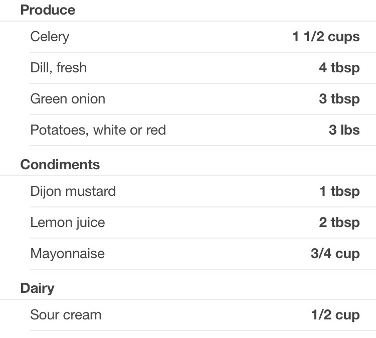Choose the Lemon juice ingredient
The height and width of the screenshot is (338, 376).
click(x=68, y=222)
